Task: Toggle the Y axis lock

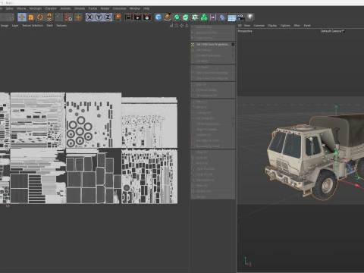Action: click(x=99, y=17)
